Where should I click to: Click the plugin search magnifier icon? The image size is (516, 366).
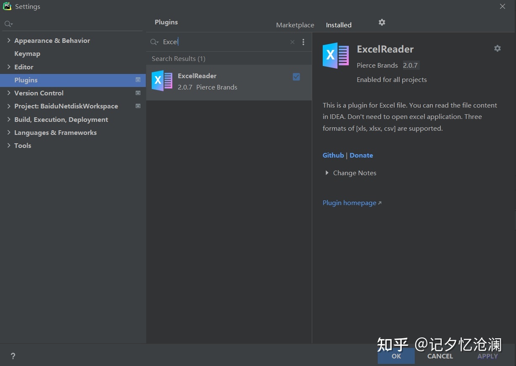click(154, 42)
